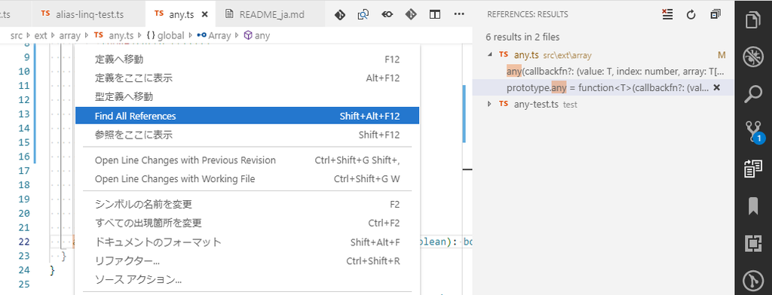Switch to the README_ja.md tab
772x295 pixels.
[x=271, y=14]
